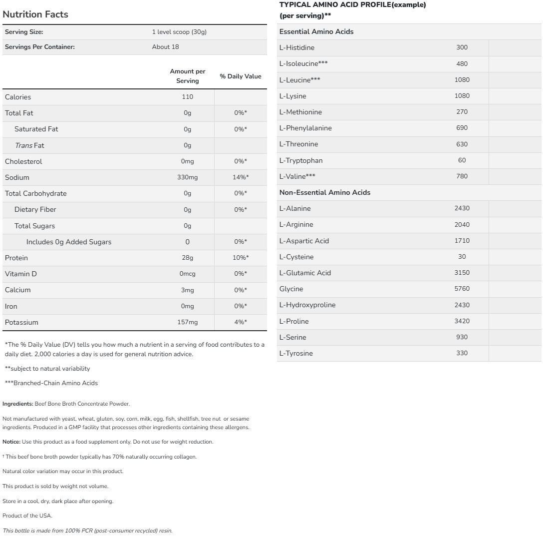Click the Typical Amino Acid Profile heading
This screenshot has width=543, height=537.
click(352, 5)
